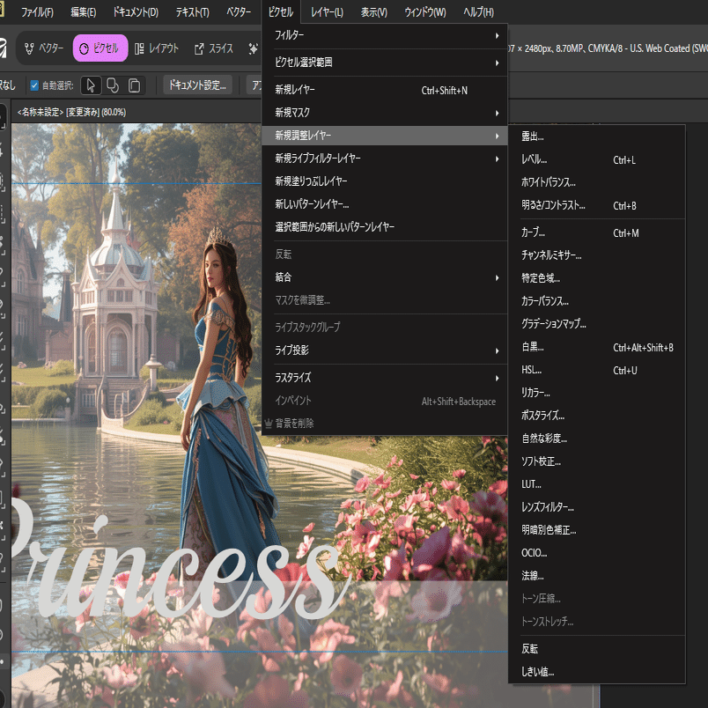The image size is (708, 708).
Task: Select 露出... adjustment
Action: tap(597, 136)
